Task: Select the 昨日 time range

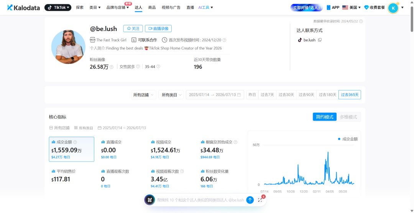Action: 252,95
